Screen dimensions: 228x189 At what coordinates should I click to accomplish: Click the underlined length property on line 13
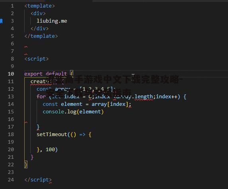coord(144,97)
